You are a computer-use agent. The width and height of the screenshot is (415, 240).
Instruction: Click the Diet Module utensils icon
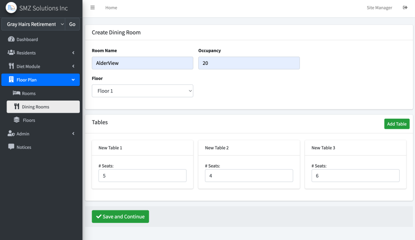(11, 66)
